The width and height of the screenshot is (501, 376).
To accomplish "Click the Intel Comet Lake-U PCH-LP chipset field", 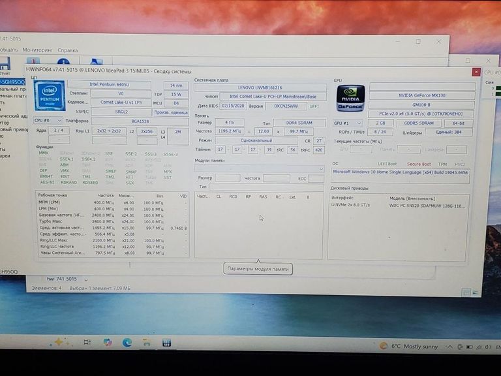I will pyautogui.click(x=273, y=96).
